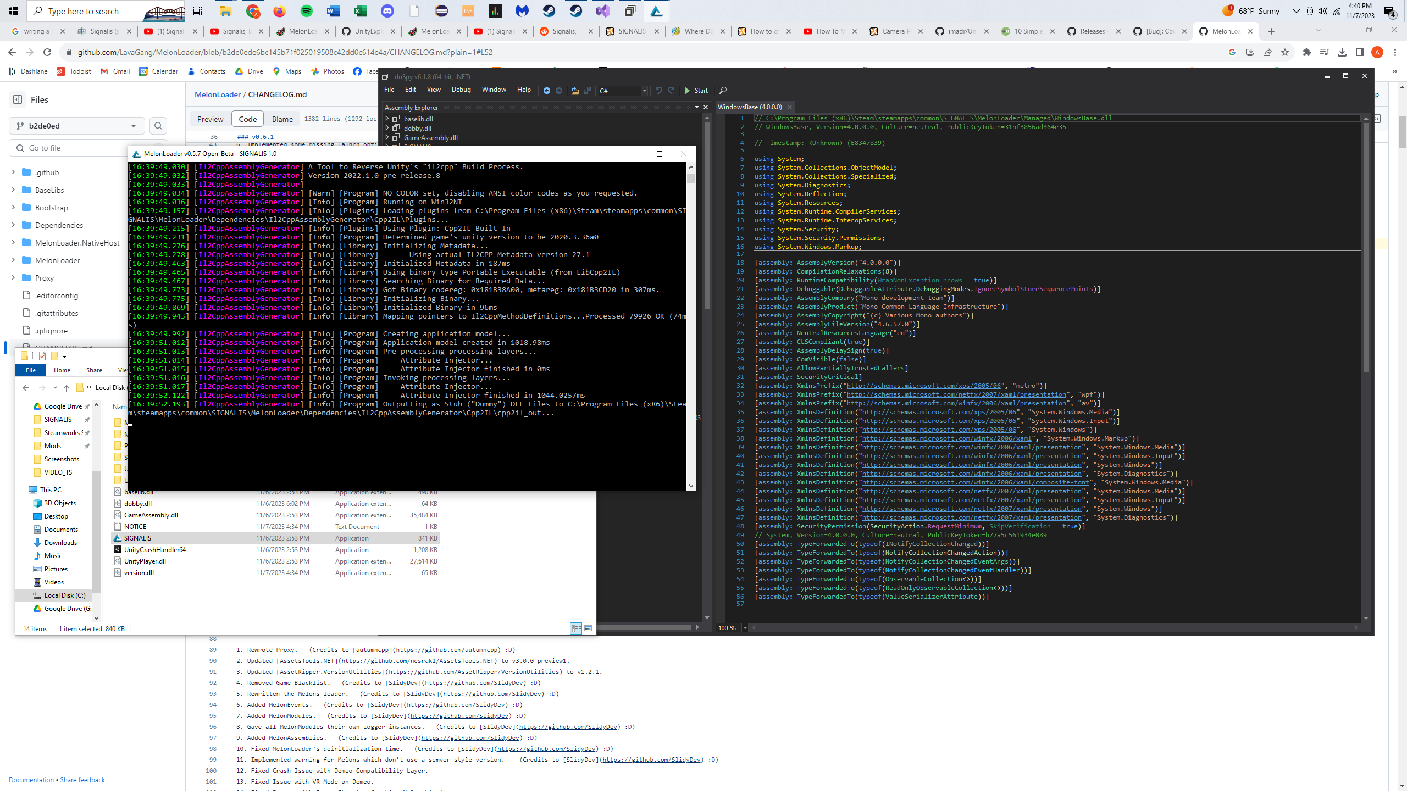This screenshot has width=1407, height=791.
Task: Click MelonLoader breadcrumb link
Action: tap(217, 94)
